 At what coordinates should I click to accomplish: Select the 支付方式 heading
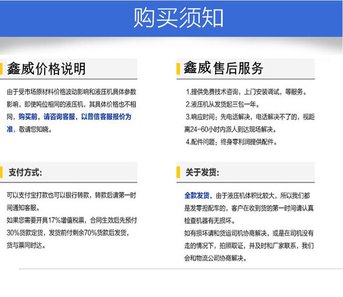25,173
